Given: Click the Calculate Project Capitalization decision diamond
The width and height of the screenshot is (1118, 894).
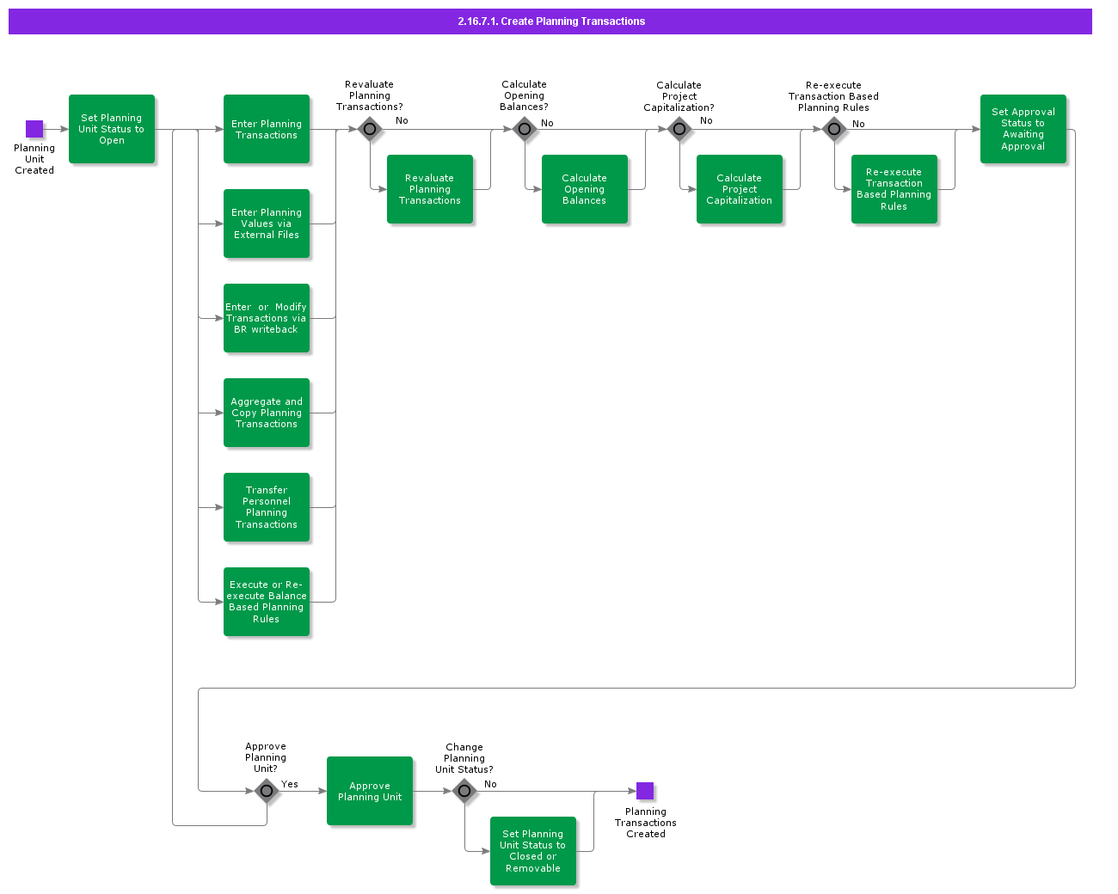Looking at the screenshot, I should [x=679, y=129].
